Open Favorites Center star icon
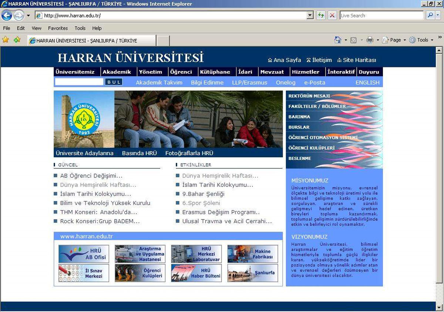The width and height of the screenshot is (444, 312). click(6, 40)
